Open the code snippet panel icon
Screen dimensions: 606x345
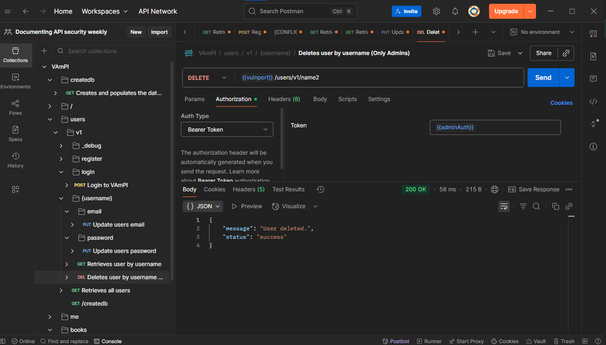[593, 102]
